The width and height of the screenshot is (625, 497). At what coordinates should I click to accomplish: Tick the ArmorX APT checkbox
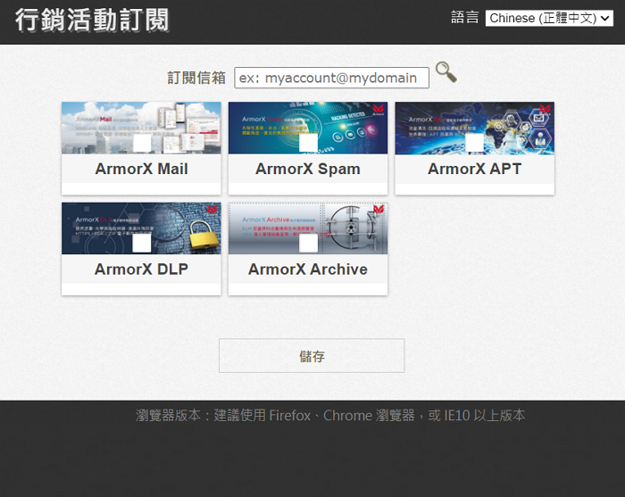click(x=474, y=143)
